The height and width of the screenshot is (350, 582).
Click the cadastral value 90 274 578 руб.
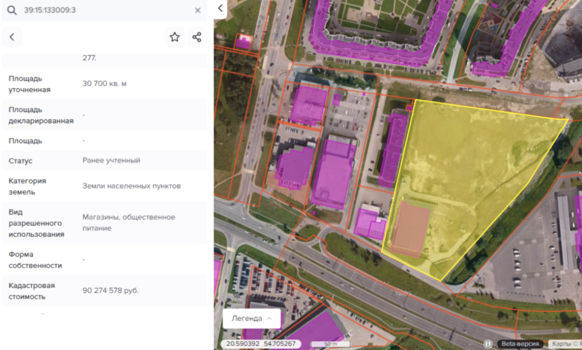tap(110, 290)
